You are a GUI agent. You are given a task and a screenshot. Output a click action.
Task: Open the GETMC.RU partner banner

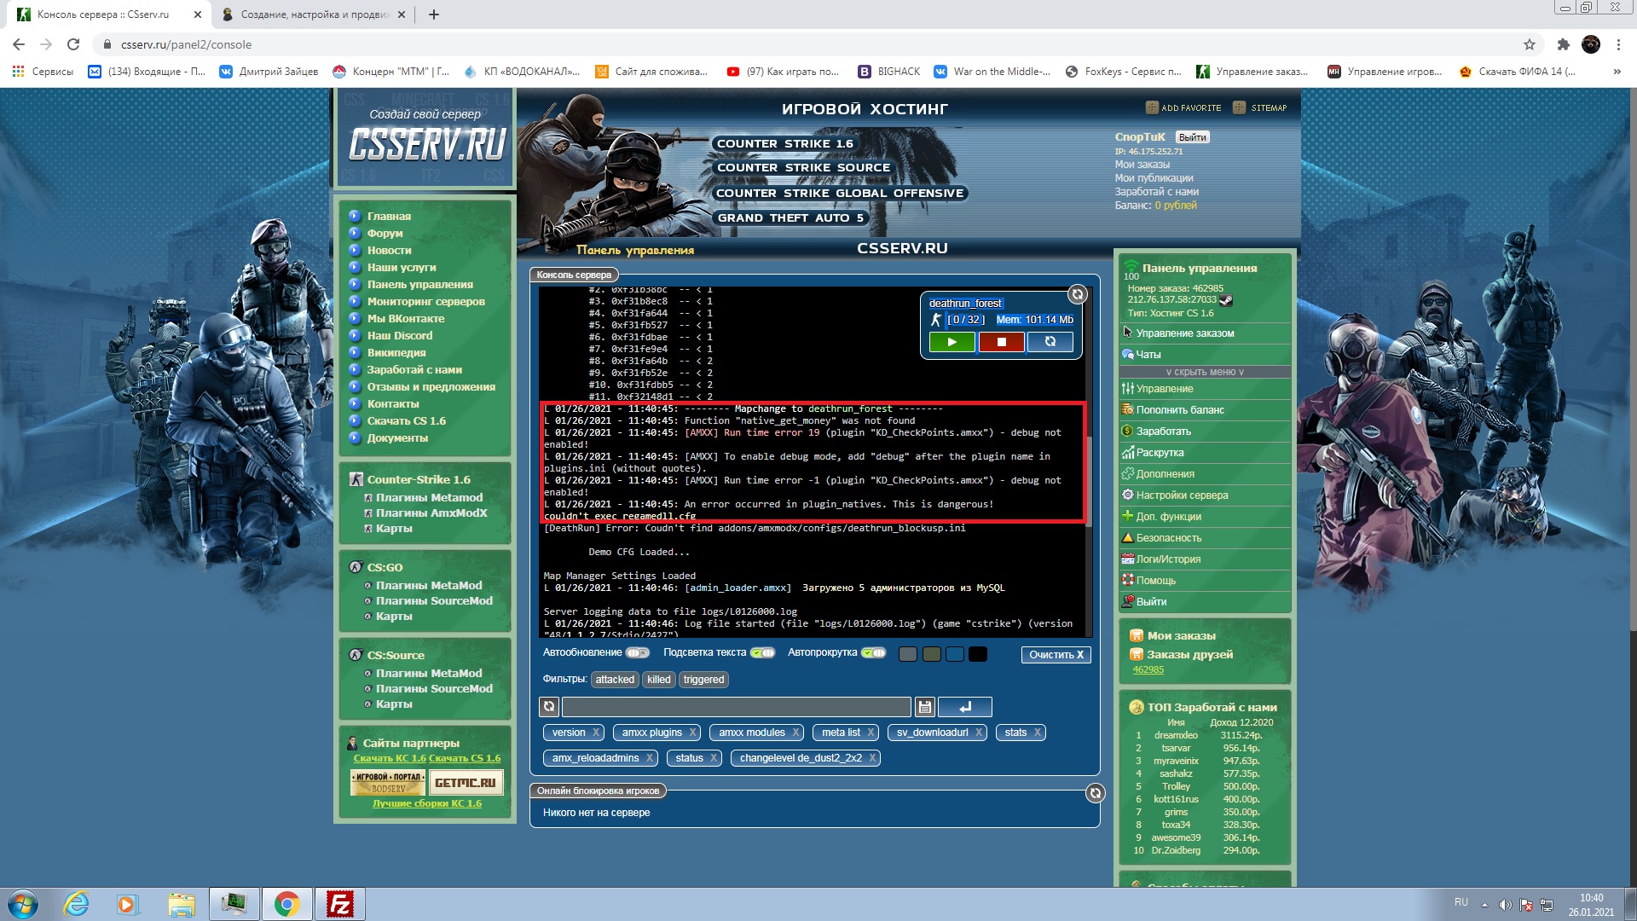coord(466,783)
